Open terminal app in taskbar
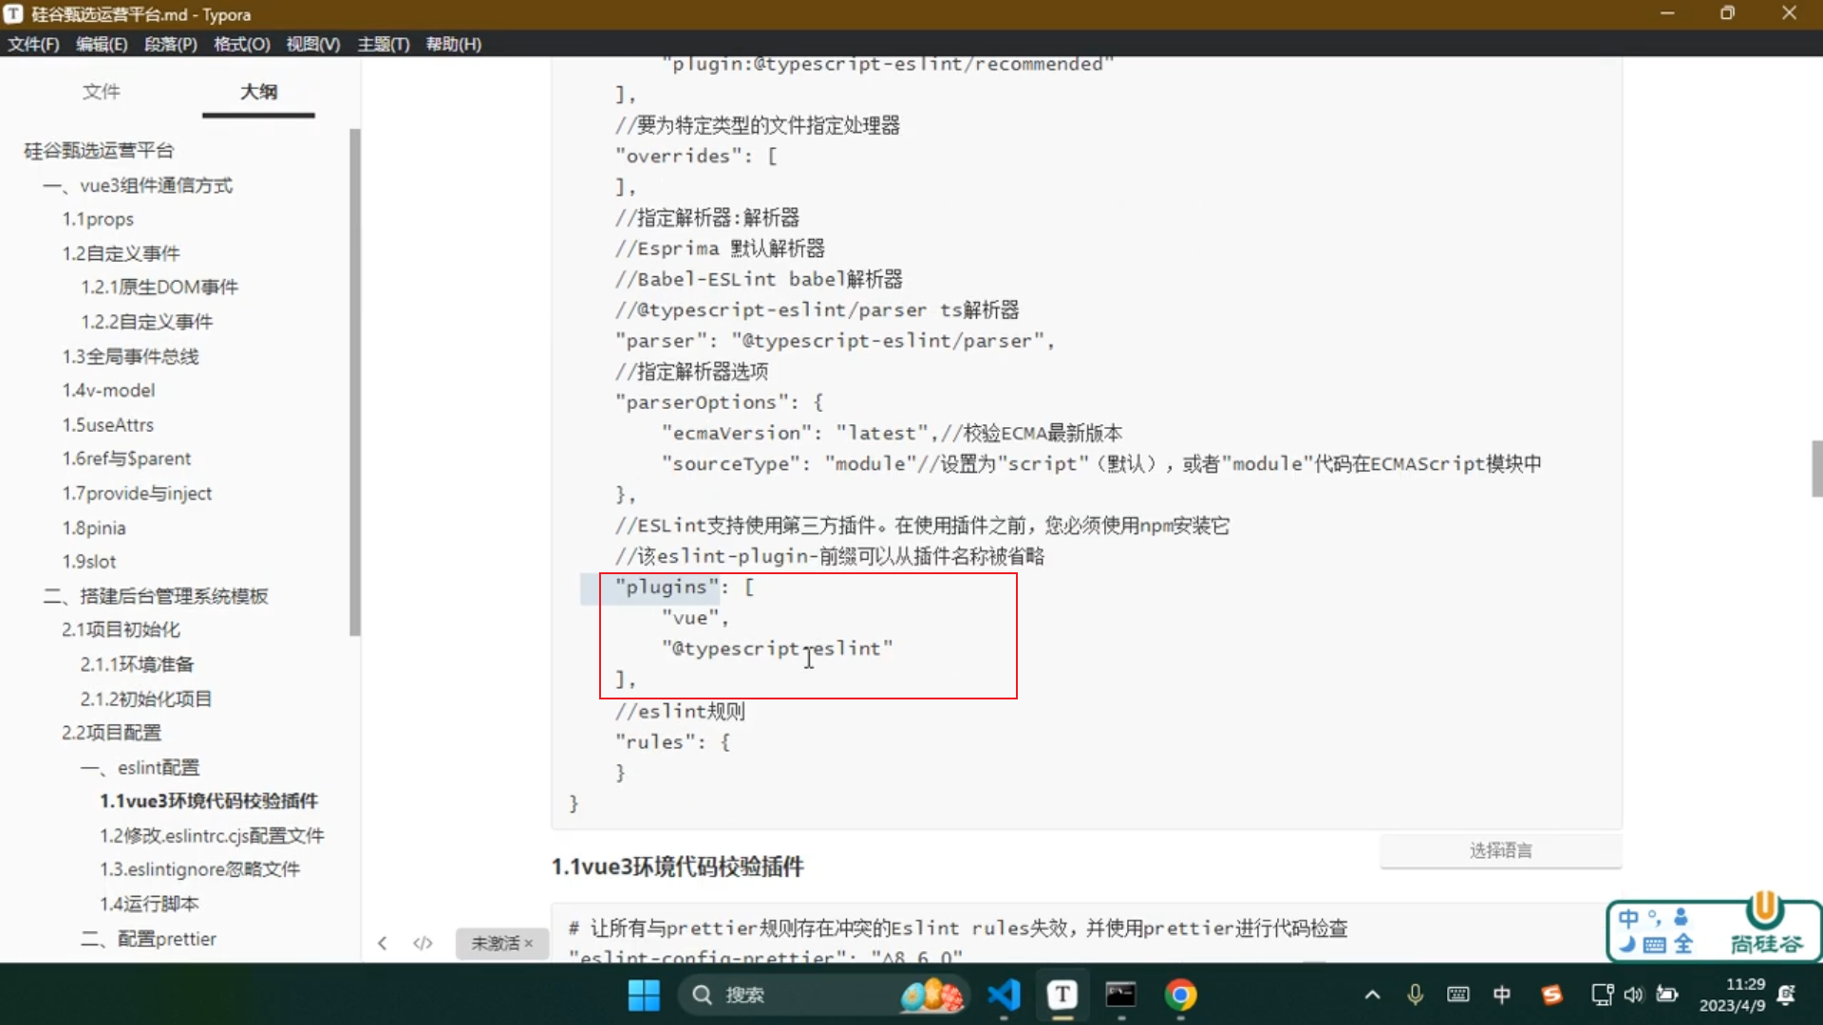The image size is (1823, 1025). tap(1121, 995)
